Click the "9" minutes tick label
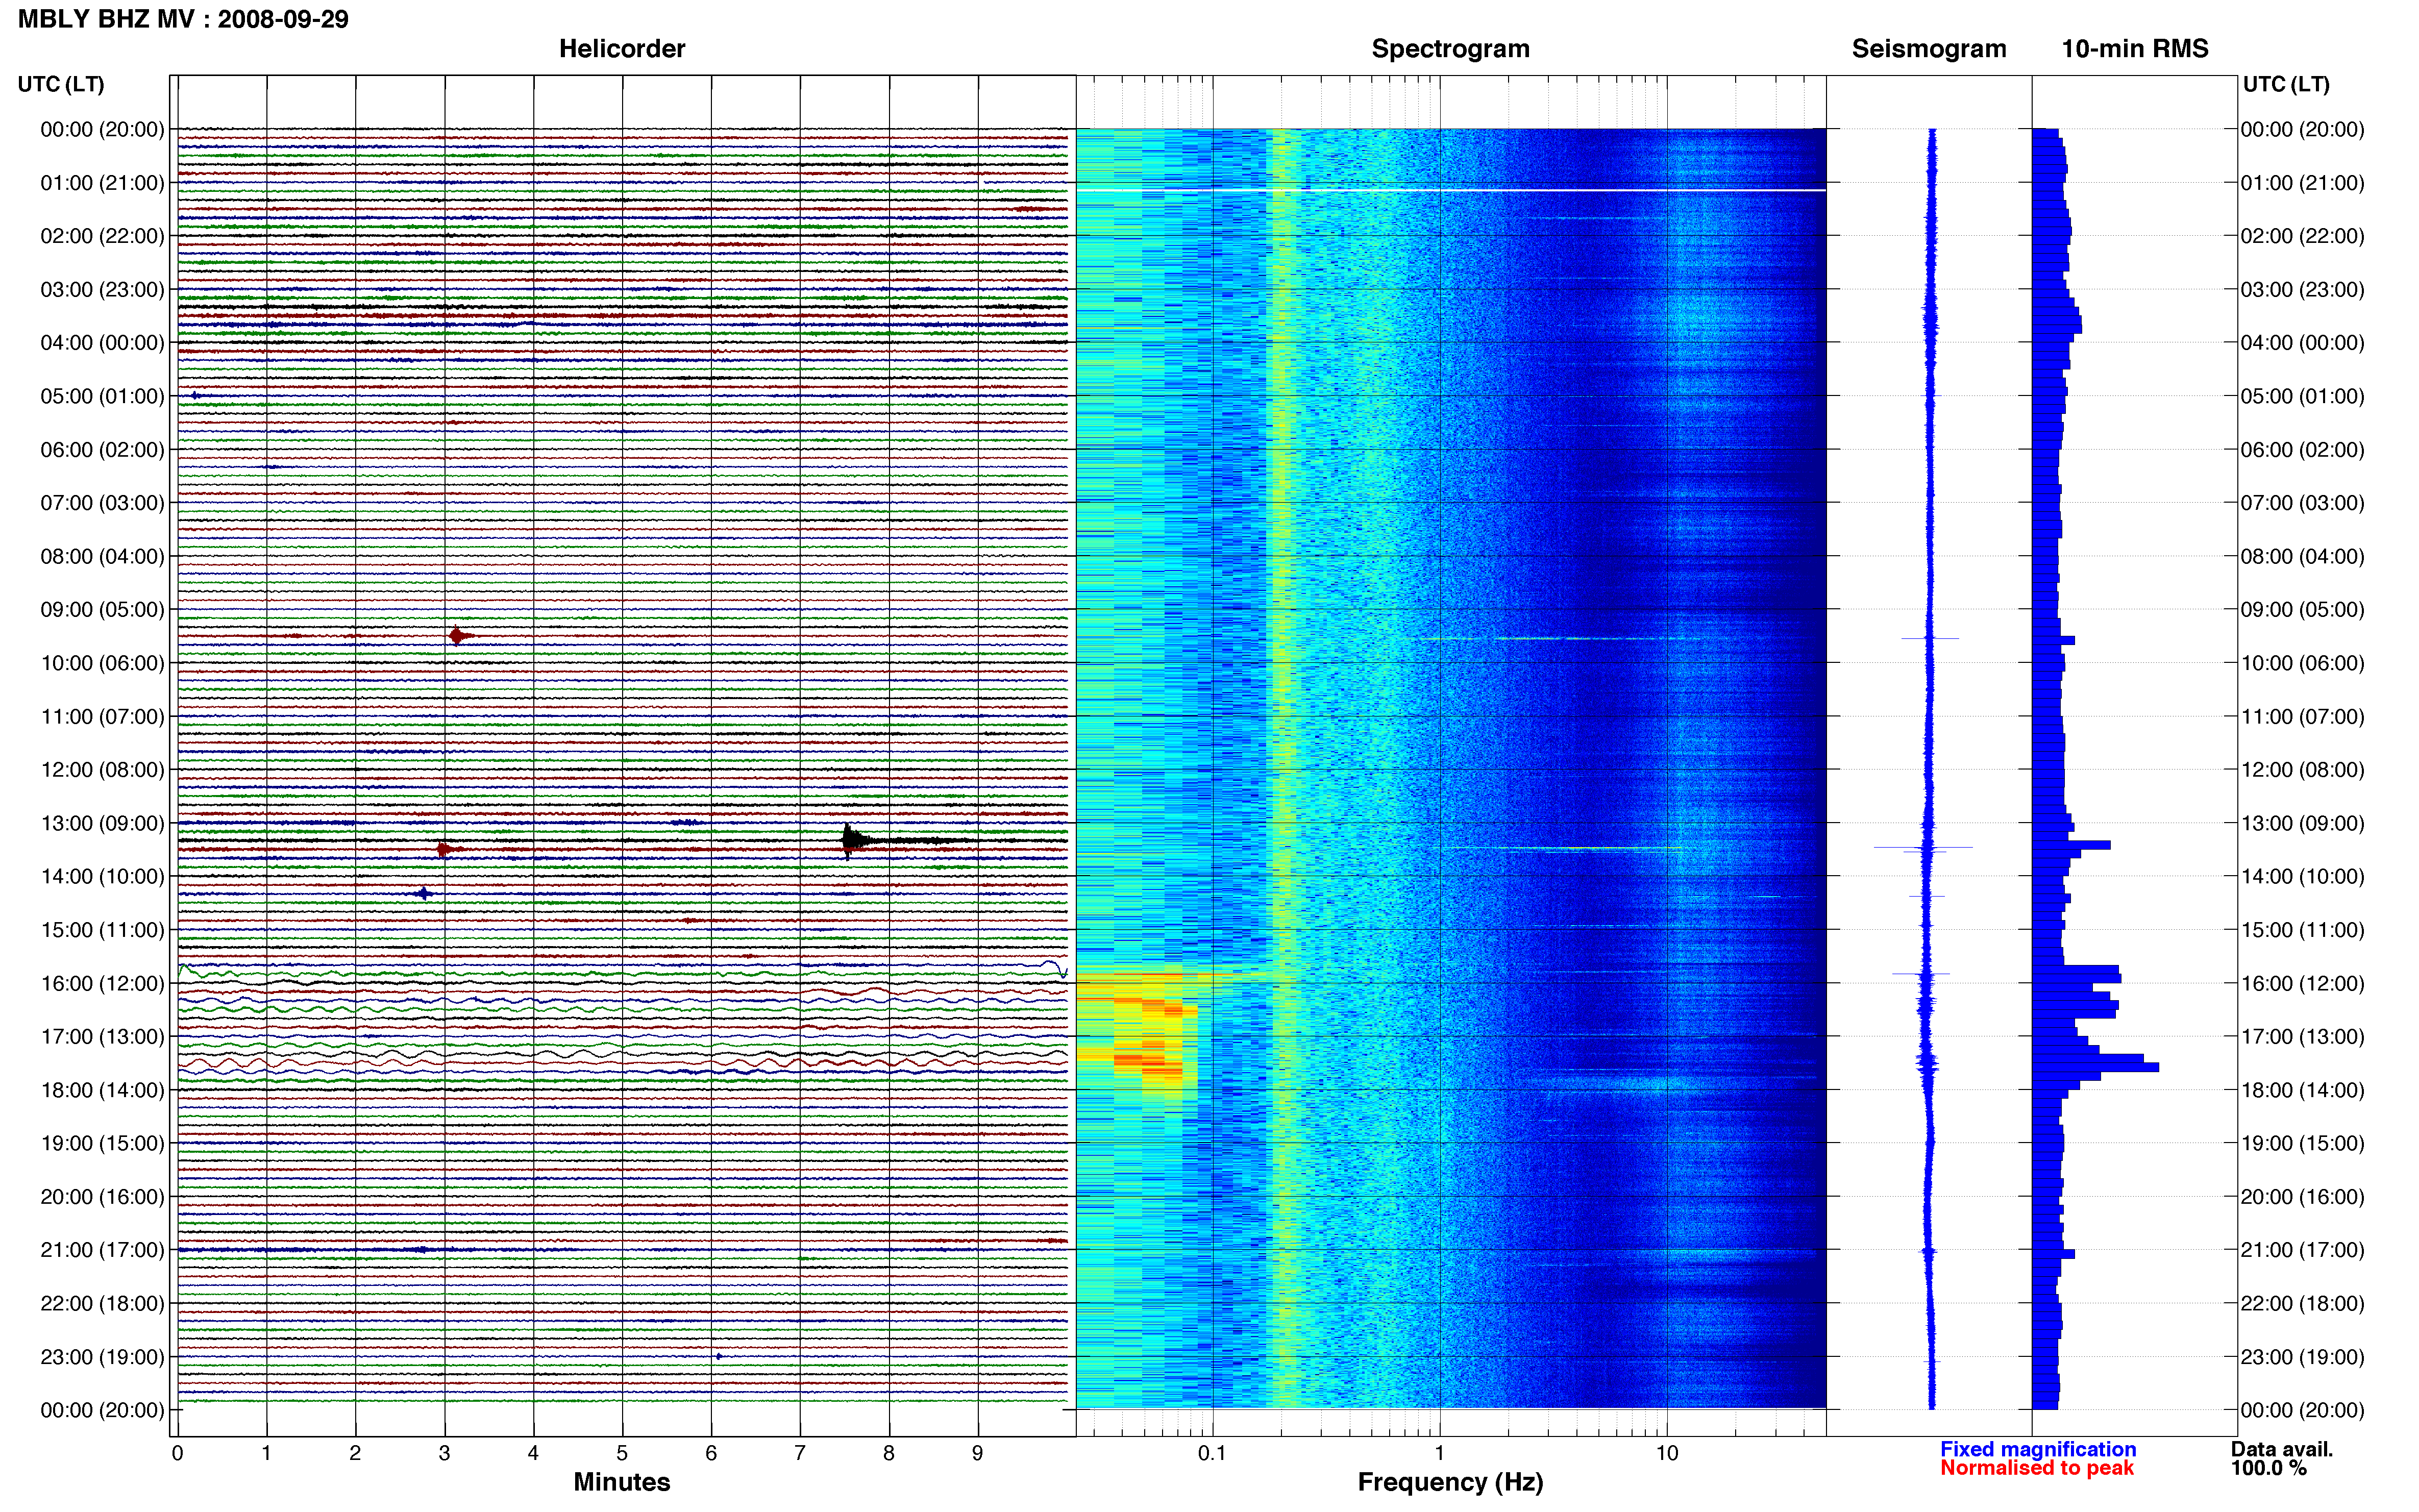Screen dimensions: 2419x1512 [978, 1453]
